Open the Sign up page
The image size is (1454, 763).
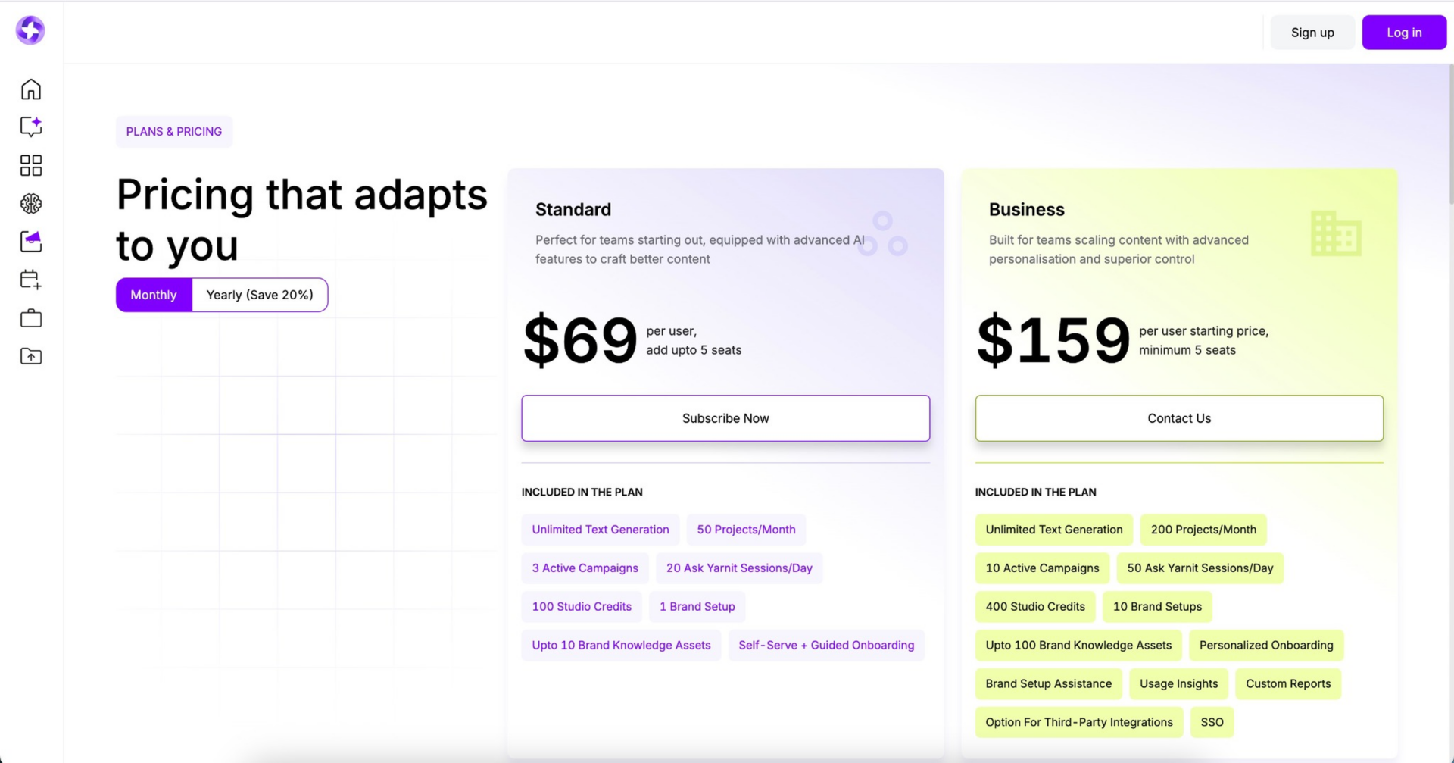pos(1312,32)
